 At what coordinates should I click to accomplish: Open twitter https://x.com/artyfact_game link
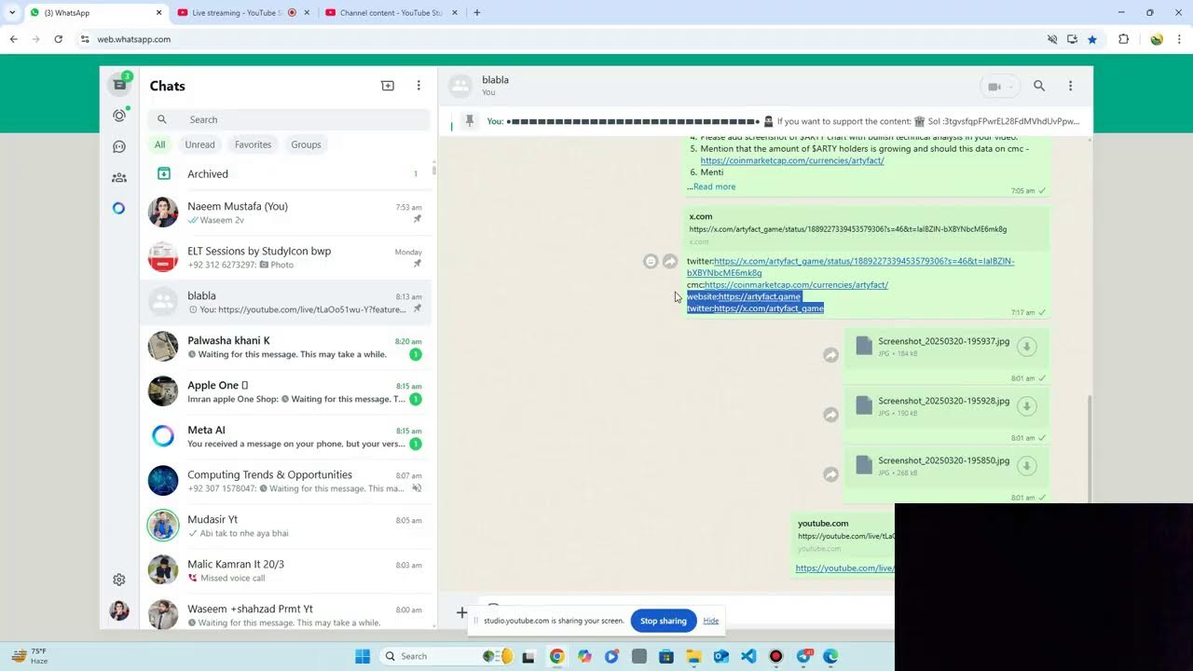point(769,308)
